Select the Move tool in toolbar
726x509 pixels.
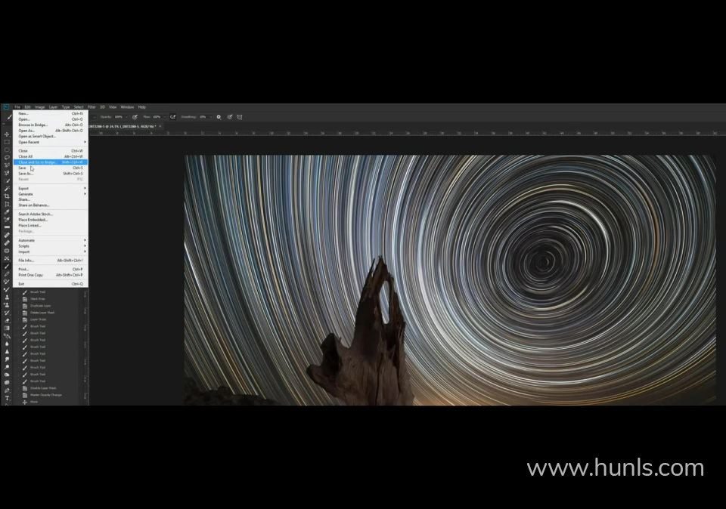pos(7,134)
